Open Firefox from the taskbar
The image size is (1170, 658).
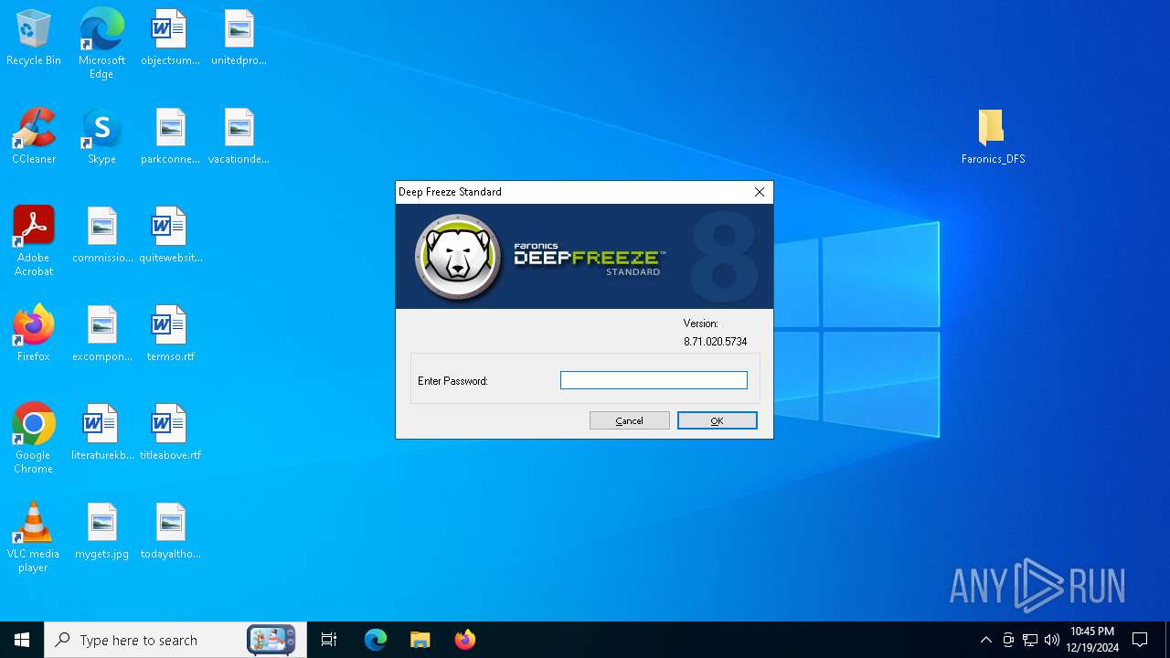(464, 640)
